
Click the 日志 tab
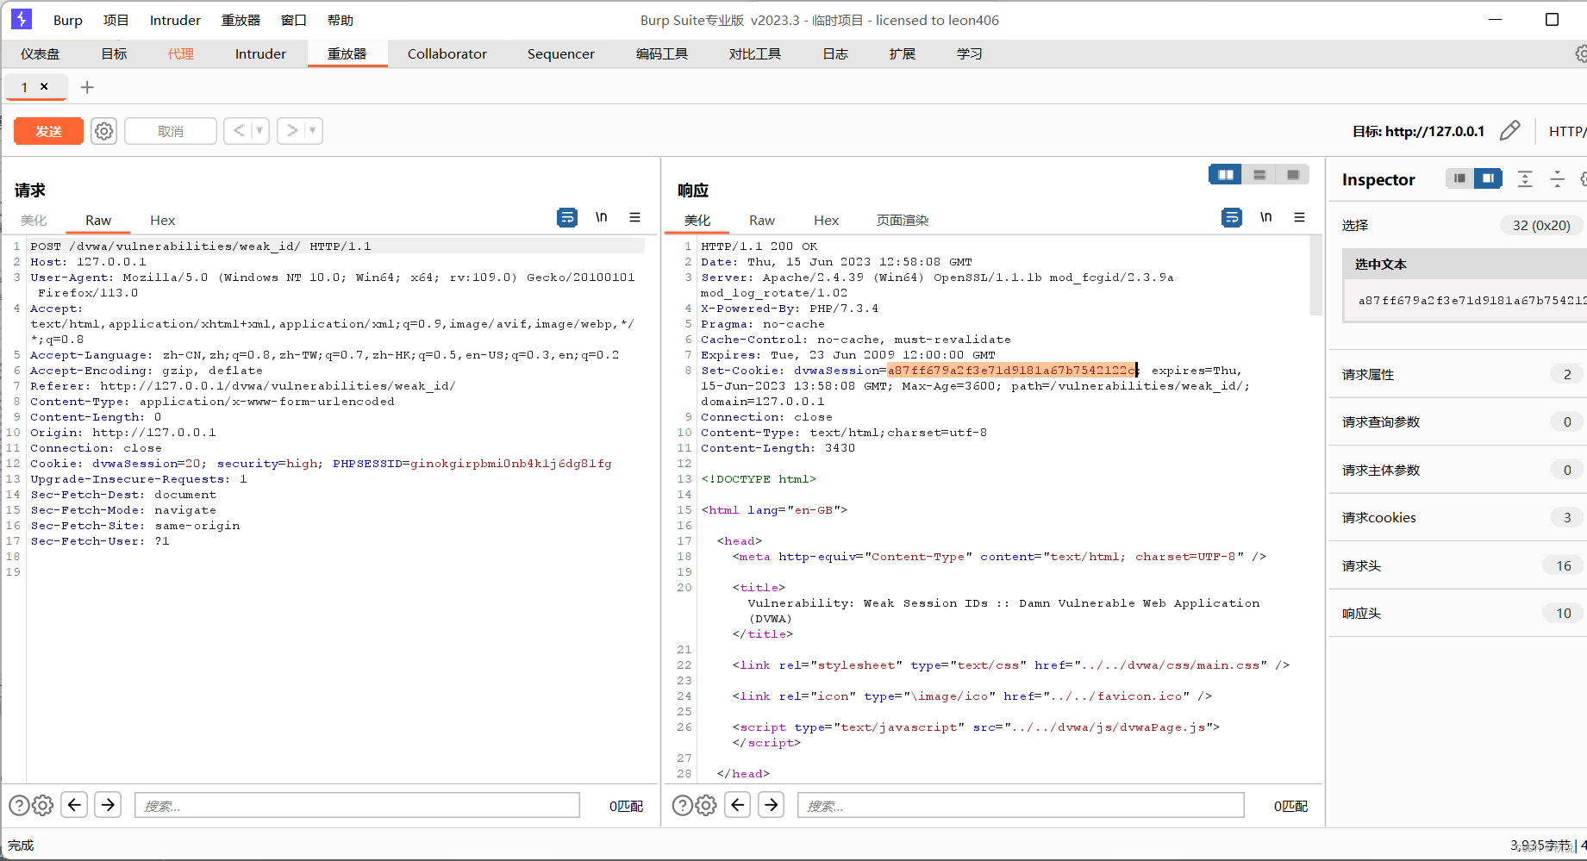point(835,53)
